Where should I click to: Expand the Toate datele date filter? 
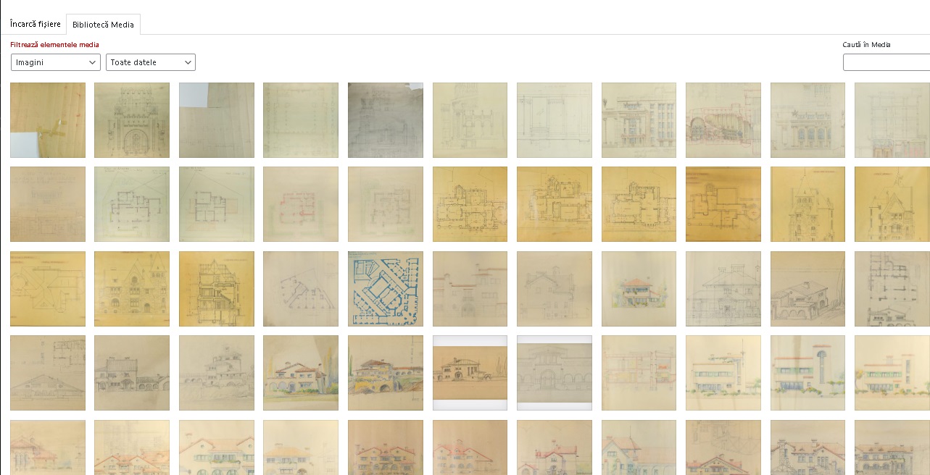click(151, 62)
